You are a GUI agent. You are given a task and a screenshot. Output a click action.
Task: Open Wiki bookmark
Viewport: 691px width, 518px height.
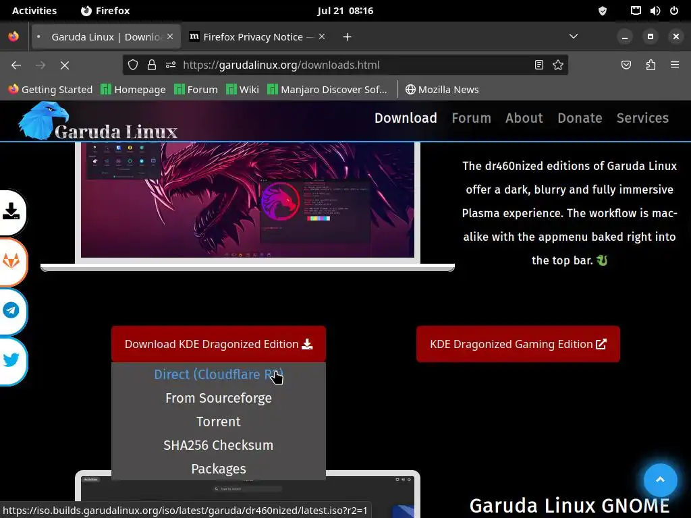coord(242,90)
